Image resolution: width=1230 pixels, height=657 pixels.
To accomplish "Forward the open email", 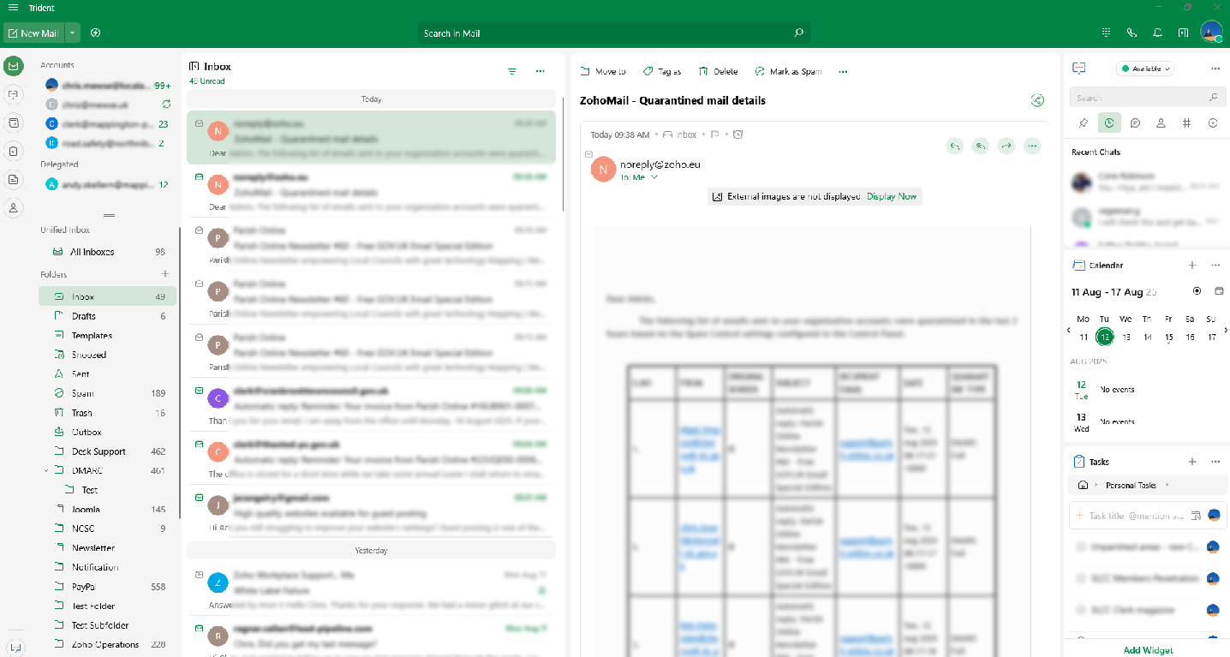I will pyautogui.click(x=1006, y=146).
